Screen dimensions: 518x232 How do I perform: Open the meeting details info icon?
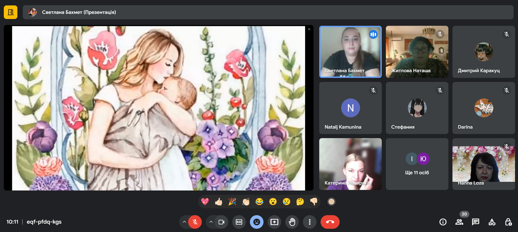pos(443,222)
